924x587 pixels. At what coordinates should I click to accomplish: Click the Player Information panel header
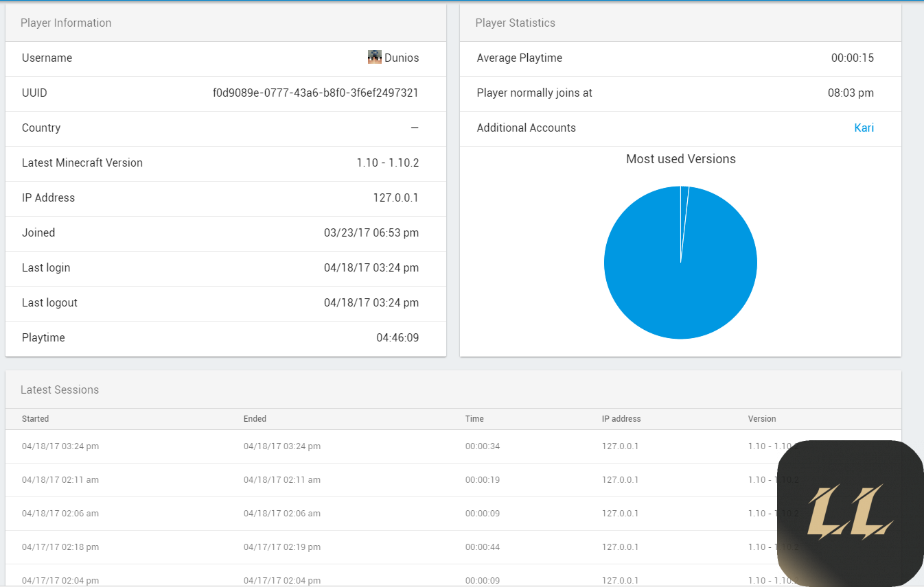(66, 23)
